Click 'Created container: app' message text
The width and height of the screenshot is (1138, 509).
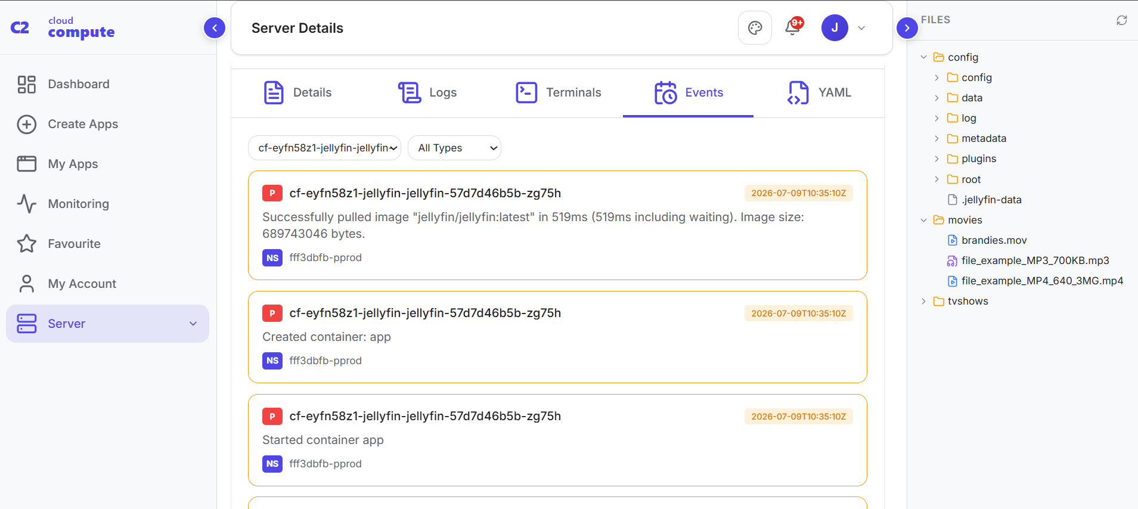point(327,337)
